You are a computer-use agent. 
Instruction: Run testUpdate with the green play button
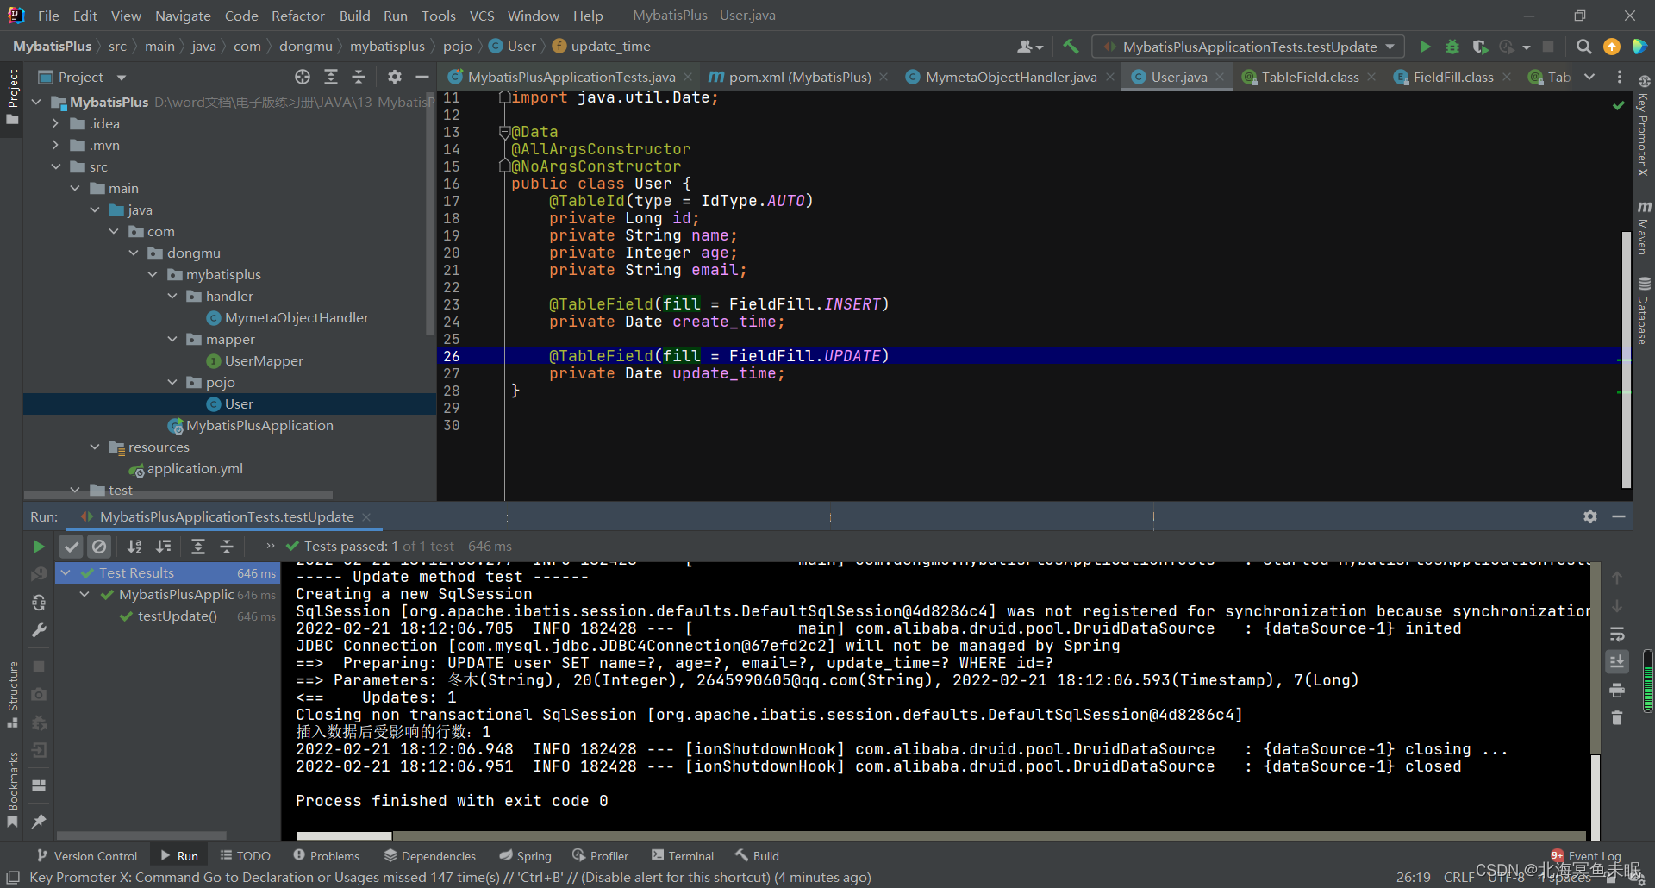[x=1425, y=47]
